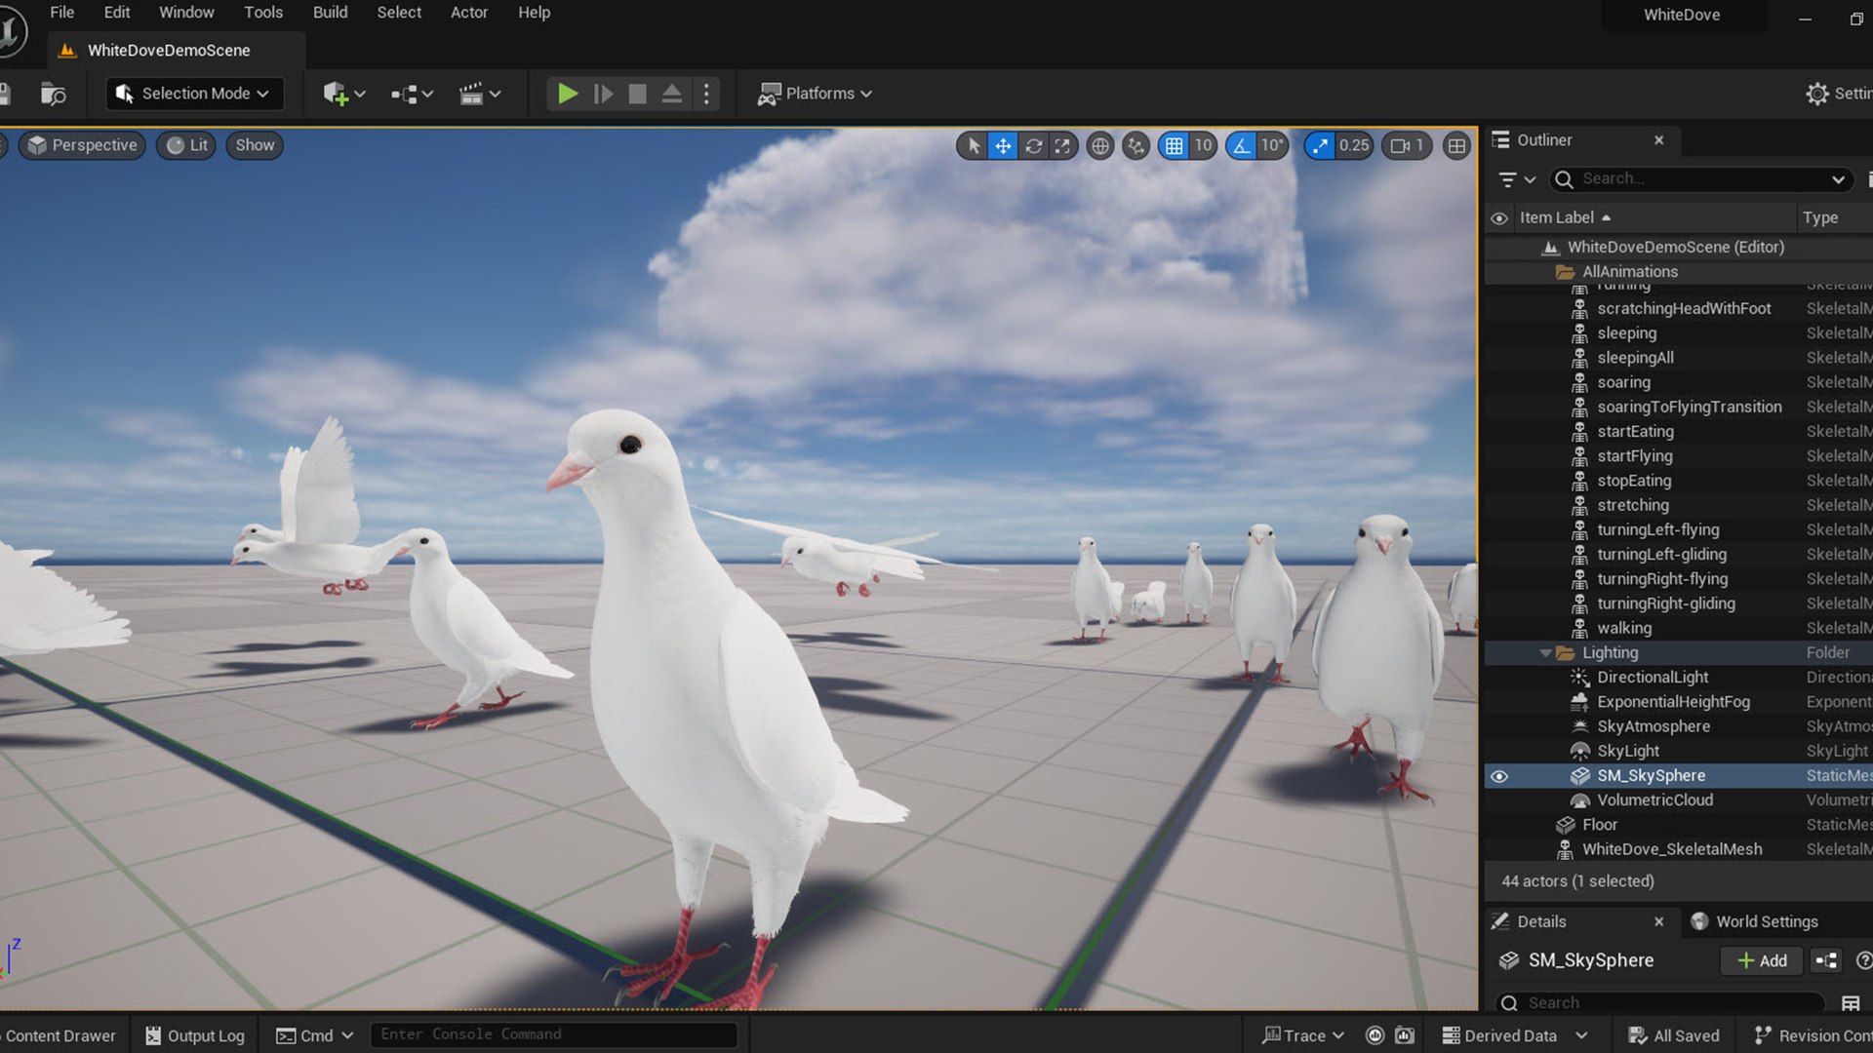Open the Lit view mode menu
This screenshot has height=1053, width=1873.
point(186,145)
